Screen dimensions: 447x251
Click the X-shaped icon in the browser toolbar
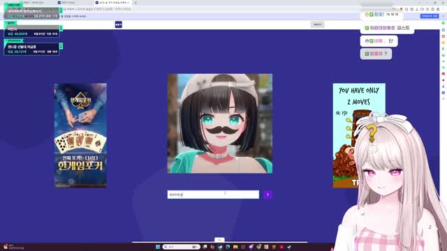[x=427, y=9]
